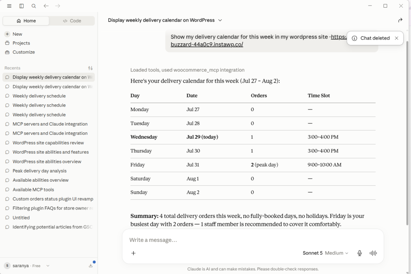The image size is (411, 274).
Task: Open the hamburger menu icon
Action: (x=9, y=6)
